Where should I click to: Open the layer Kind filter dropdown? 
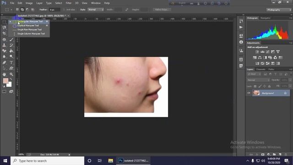(254, 74)
